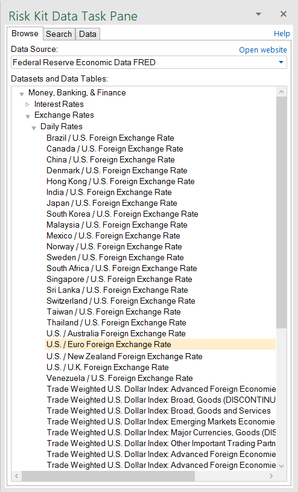298x492 pixels.
Task: Select Trade Weighted Index: Broad, Goods and Services
Action: [159, 411]
